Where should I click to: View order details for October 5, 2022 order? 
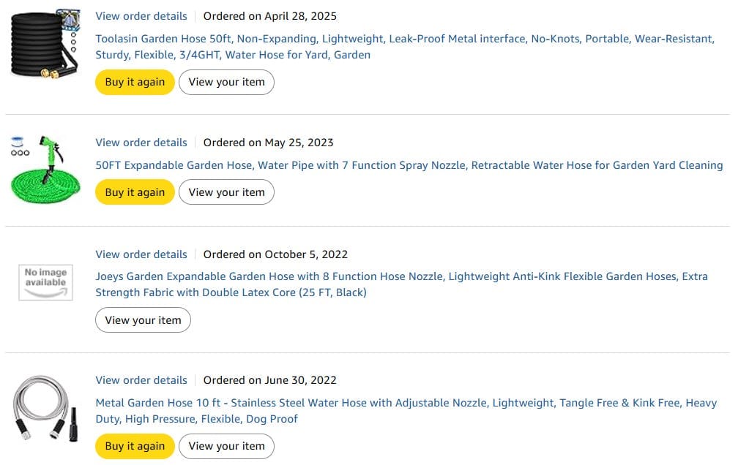click(x=141, y=254)
